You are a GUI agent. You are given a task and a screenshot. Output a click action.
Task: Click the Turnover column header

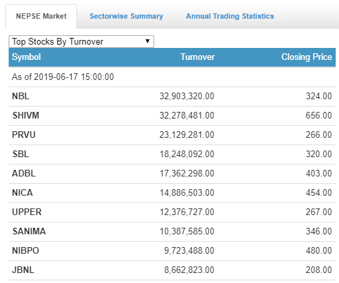(x=197, y=57)
